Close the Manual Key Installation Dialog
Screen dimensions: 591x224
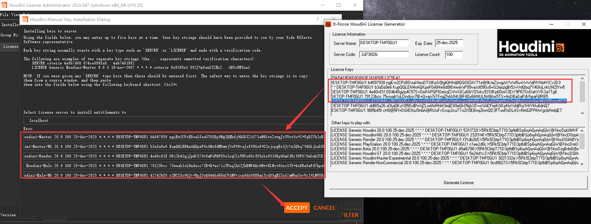(x=335, y=19)
